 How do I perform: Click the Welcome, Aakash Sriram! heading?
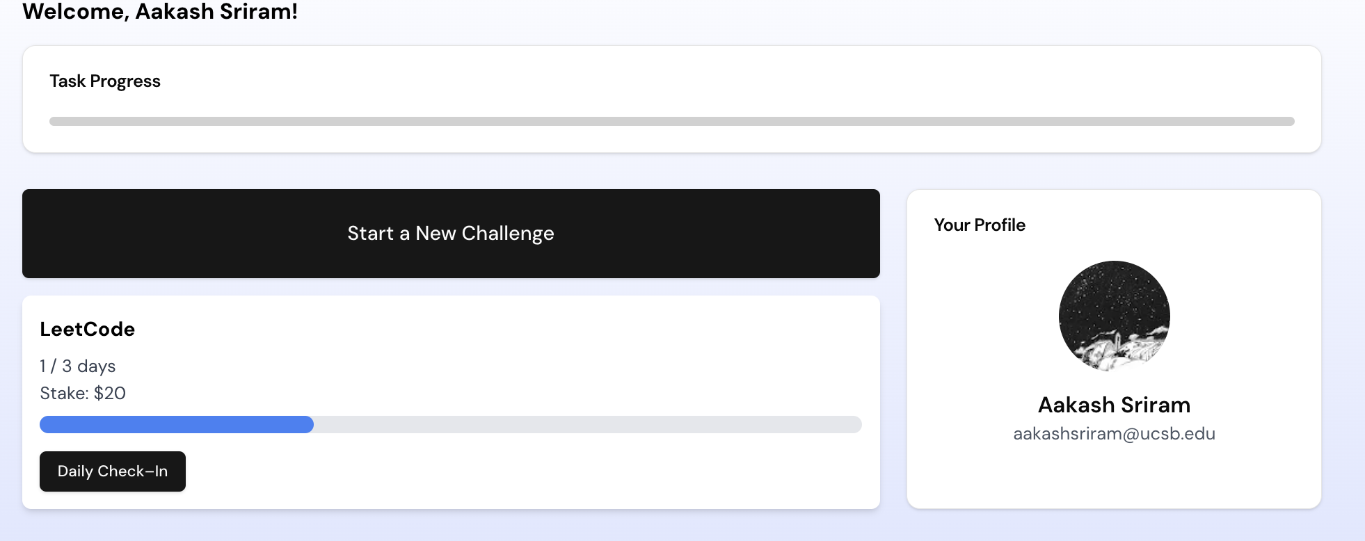pyautogui.click(x=160, y=12)
